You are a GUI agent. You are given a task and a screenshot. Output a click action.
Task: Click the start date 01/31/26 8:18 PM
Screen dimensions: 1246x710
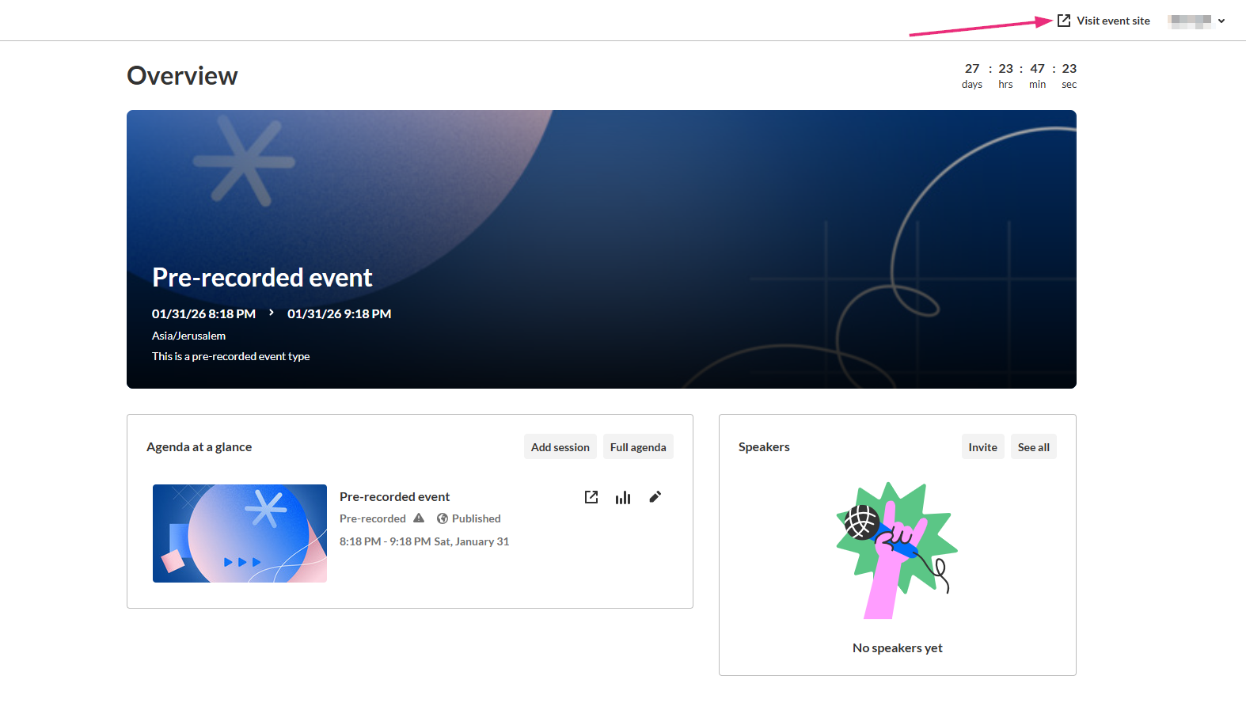pos(203,314)
